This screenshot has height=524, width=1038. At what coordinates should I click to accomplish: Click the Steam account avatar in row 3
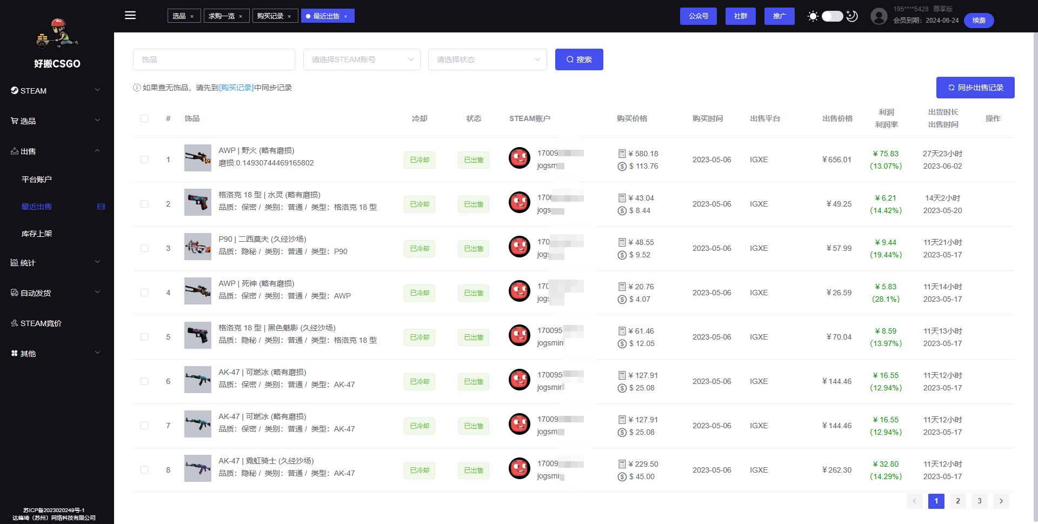[520, 247]
